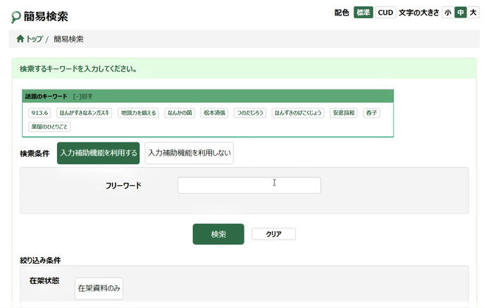486x308 pixels.
Task: Click the フリーワード text input field
Action: tap(249, 185)
